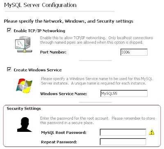Click the MySQL Root Password label
Screen dimensions: 164x149
tap(64, 133)
